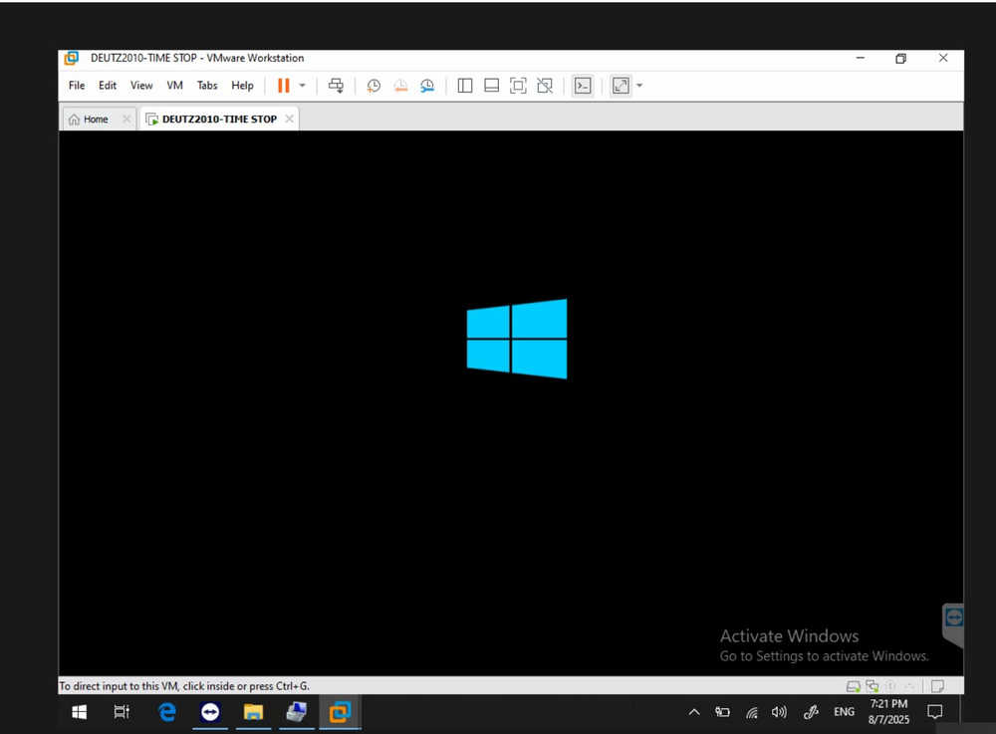The image size is (996, 734).
Task: Show hidden system tray icons
Action: [x=694, y=712]
